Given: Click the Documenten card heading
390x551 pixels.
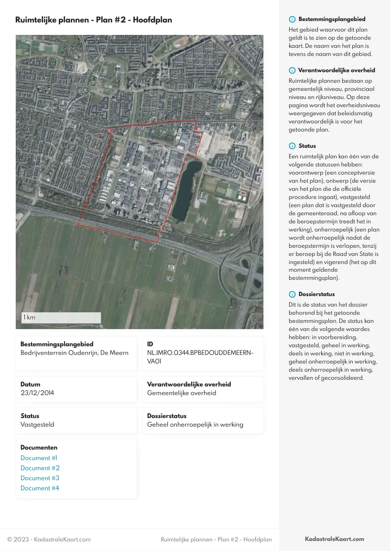Looking at the screenshot, I should click(39, 447).
